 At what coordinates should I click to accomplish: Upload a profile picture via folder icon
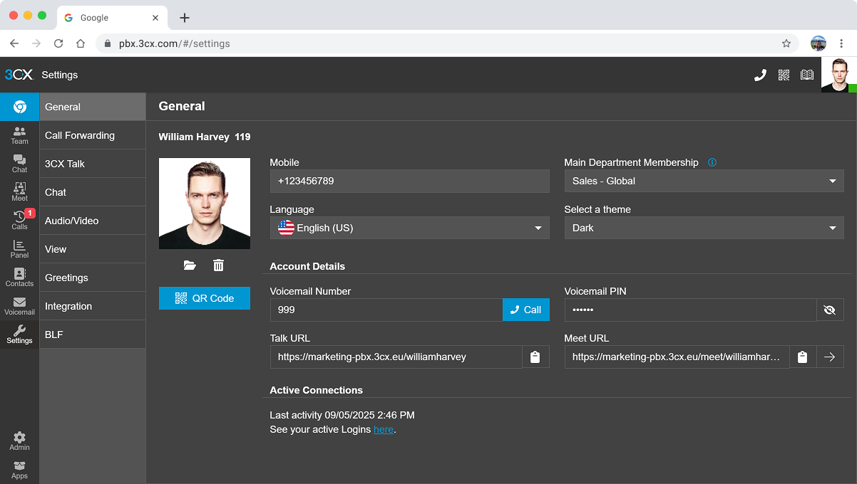pyautogui.click(x=190, y=265)
